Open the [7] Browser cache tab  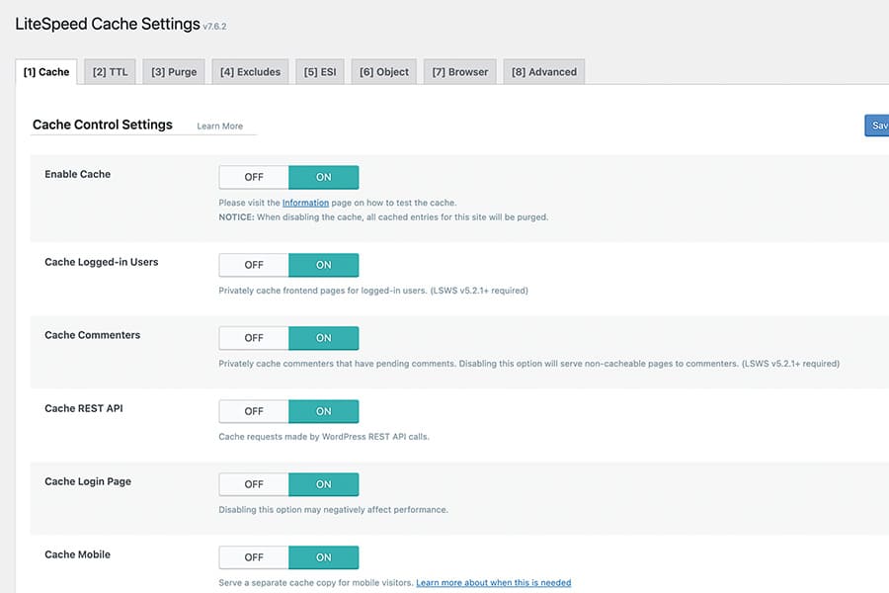click(x=459, y=71)
